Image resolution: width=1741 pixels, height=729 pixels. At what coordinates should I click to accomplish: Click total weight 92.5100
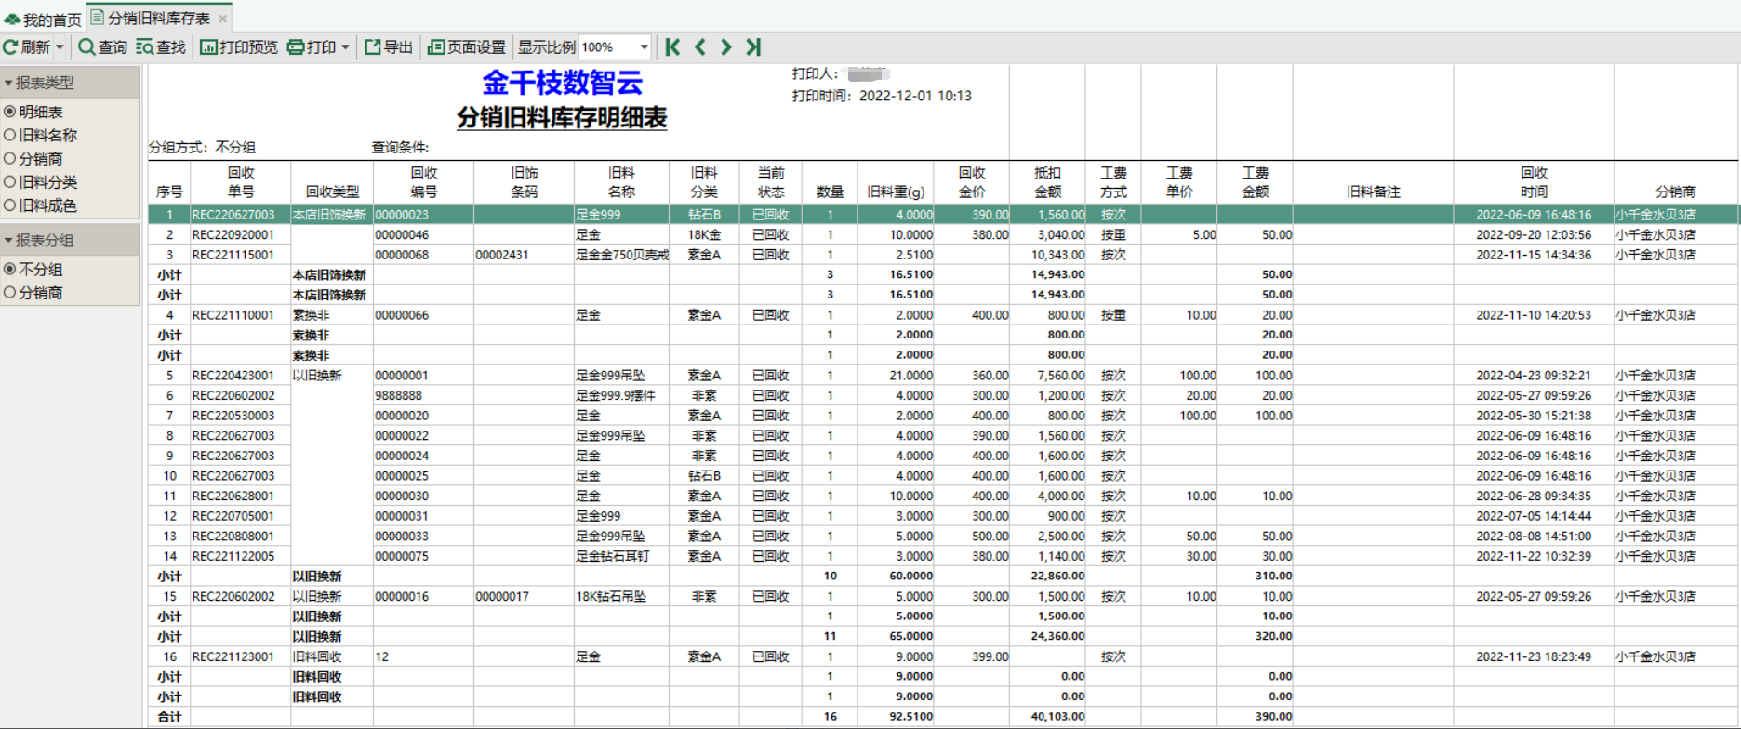pyautogui.click(x=910, y=717)
